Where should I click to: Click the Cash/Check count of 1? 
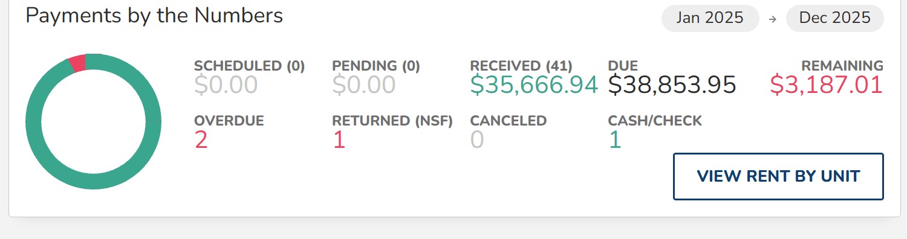[x=615, y=140]
